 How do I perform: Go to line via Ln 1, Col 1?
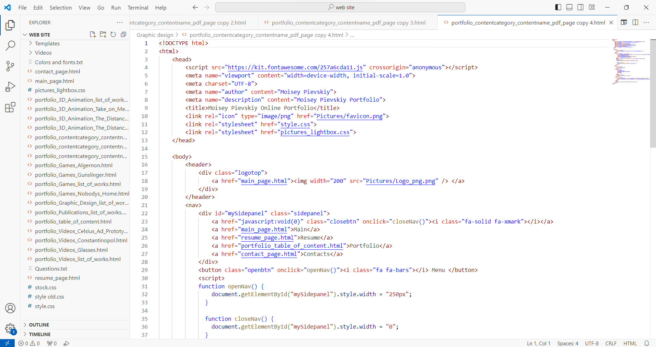click(538, 343)
